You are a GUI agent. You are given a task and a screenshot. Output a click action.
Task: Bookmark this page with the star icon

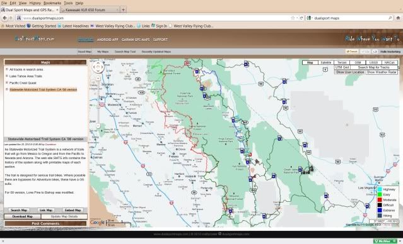click(293, 18)
